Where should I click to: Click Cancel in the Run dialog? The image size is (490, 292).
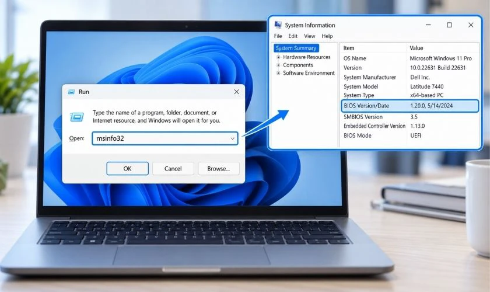(x=173, y=168)
